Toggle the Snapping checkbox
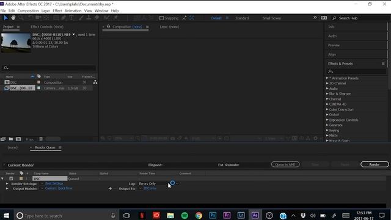 [x=161, y=18]
